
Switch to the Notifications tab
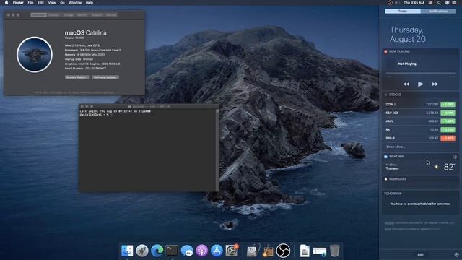click(x=438, y=12)
